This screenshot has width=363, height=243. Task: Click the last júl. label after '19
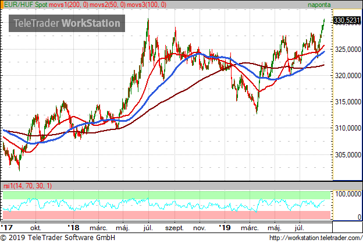[300, 228]
